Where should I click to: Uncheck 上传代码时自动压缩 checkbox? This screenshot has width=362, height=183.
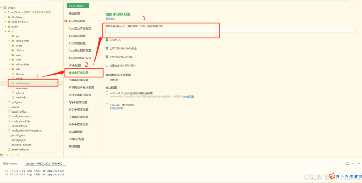pos(107,57)
